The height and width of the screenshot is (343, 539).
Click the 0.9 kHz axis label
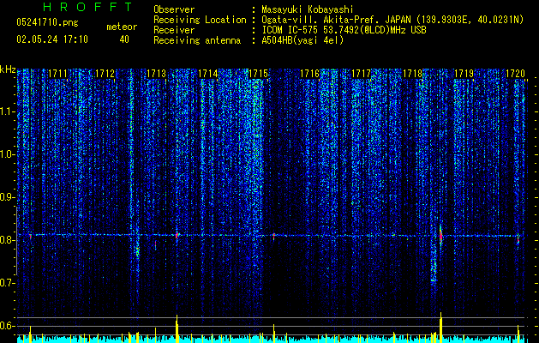pos(8,197)
